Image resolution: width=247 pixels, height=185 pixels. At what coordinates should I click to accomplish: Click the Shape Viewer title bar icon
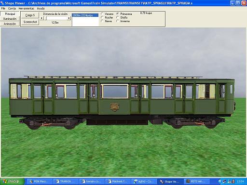(x=2, y=3)
